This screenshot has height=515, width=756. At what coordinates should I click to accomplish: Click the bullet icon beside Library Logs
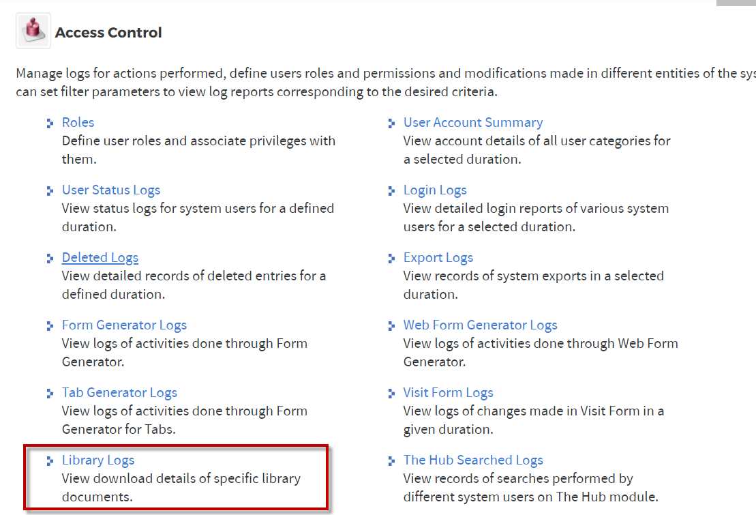50,461
